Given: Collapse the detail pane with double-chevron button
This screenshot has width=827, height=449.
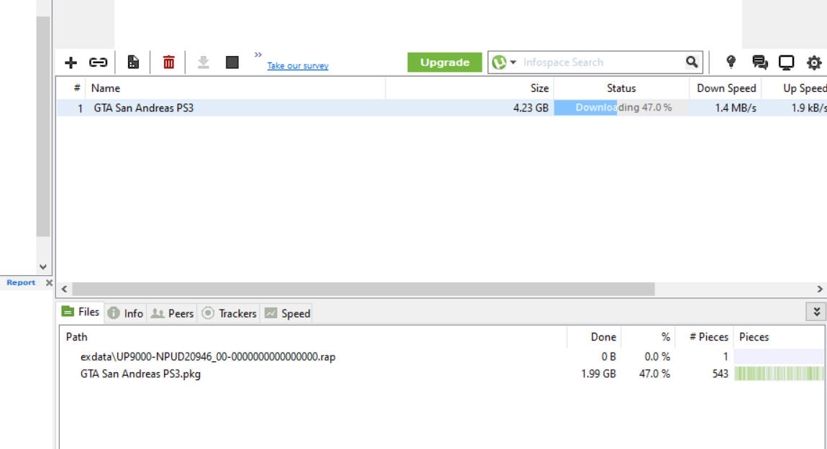Looking at the screenshot, I should [x=816, y=312].
